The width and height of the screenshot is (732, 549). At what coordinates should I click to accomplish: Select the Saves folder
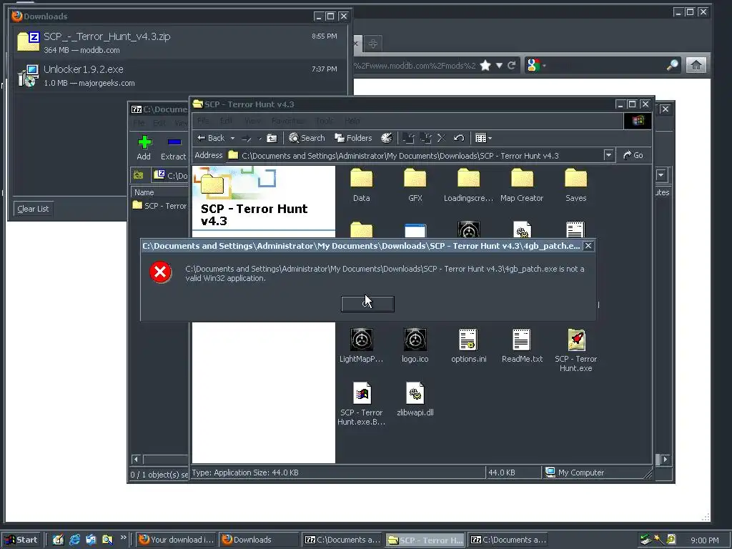coord(575,185)
